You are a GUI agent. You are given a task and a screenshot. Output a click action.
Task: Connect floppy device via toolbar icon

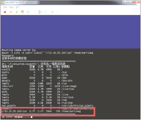pyautogui.click(x=46, y=12)
